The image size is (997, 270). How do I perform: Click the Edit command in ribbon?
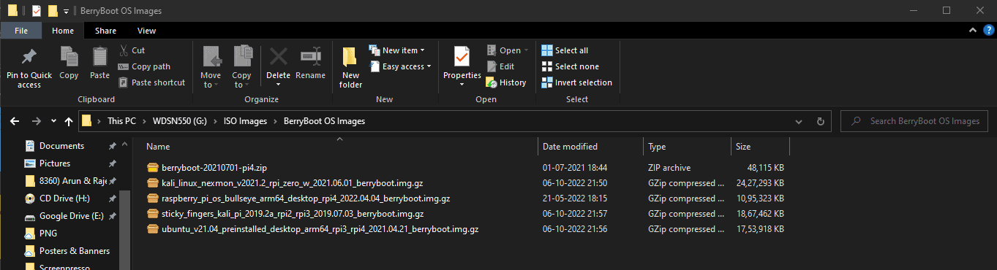[500, 66]
